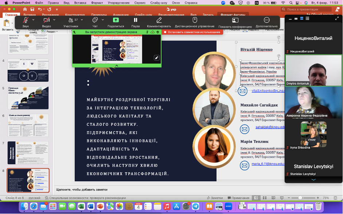Switch to normal view in status bar
This screenshot has height=214, width=343.
click(x=256, y=198)
